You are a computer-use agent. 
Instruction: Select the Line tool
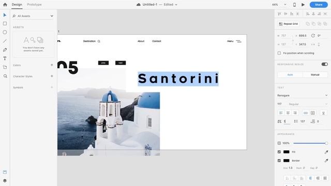[5, 41]
